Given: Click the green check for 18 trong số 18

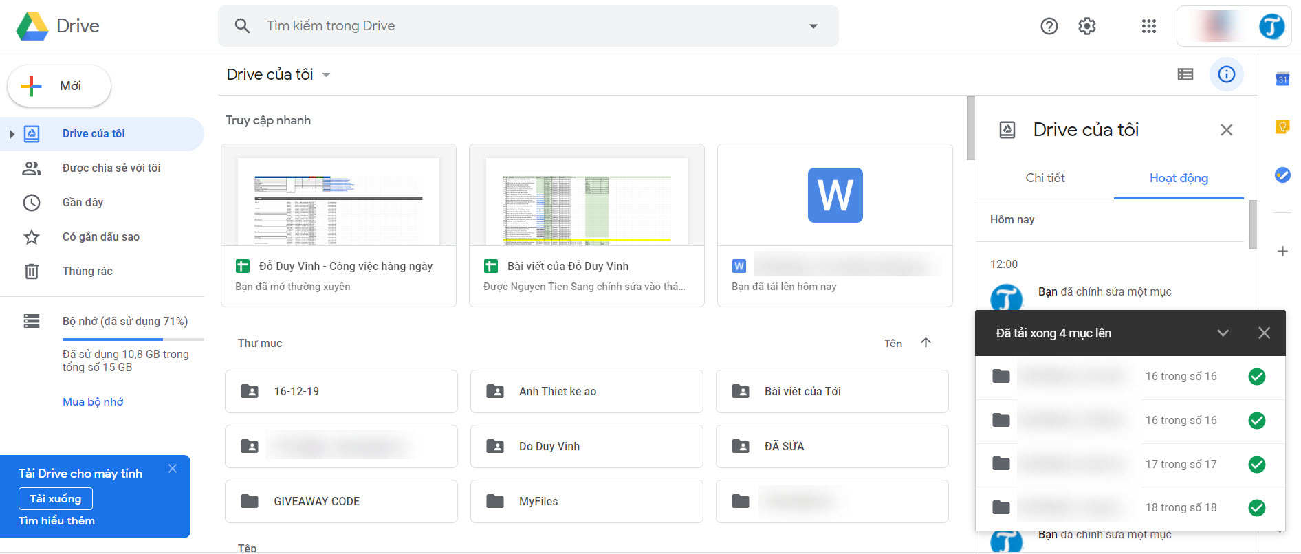Looking at the screenshot, I should pos(1257,508).
